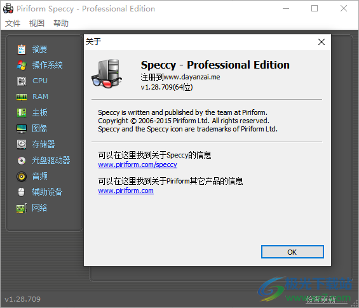Open the 帮助 menu
This screenshot has width=359, height=308.
61,23
